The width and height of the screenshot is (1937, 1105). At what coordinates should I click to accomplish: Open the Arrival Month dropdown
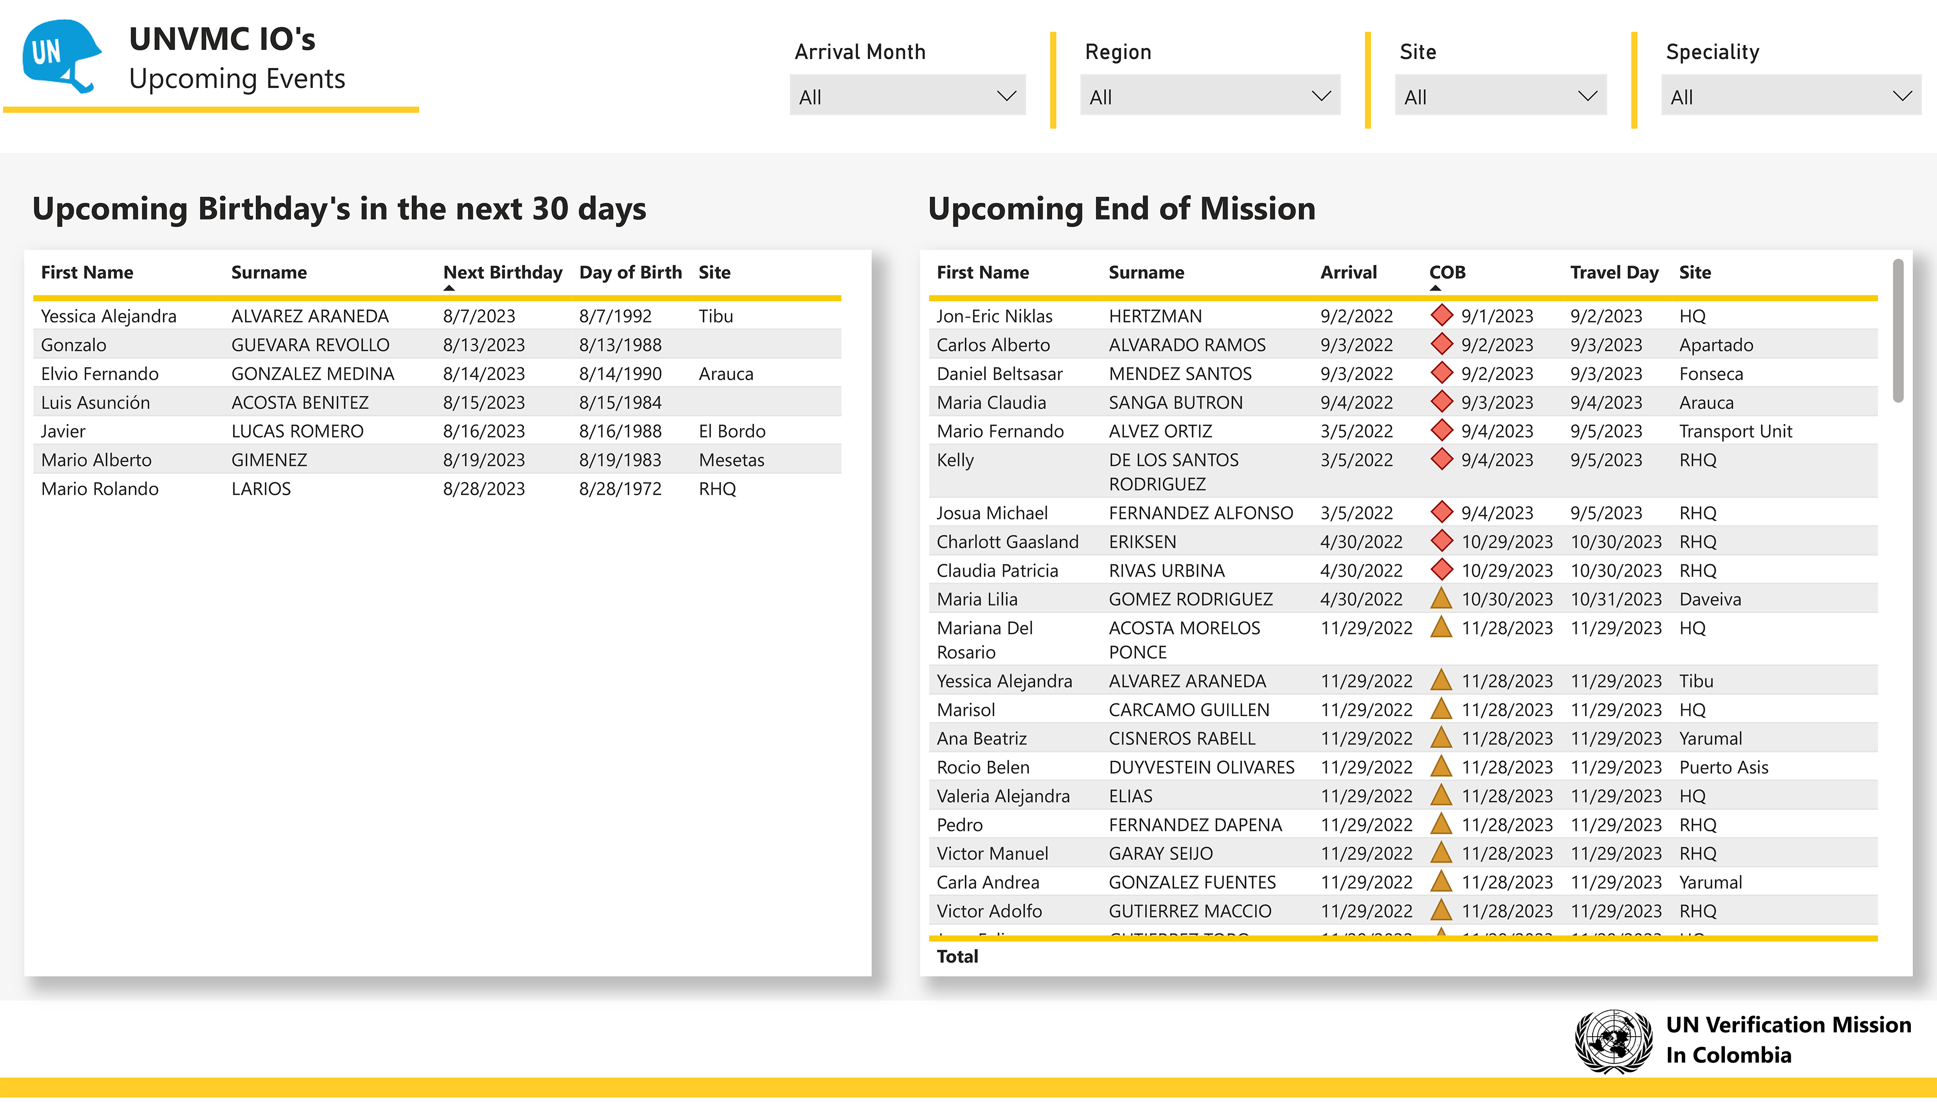907,95
